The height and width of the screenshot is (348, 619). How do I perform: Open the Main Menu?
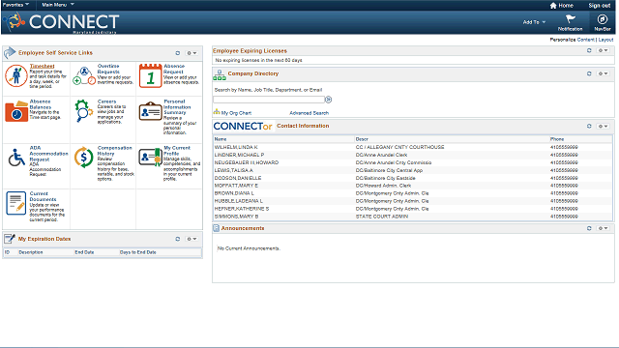point(58,5)
